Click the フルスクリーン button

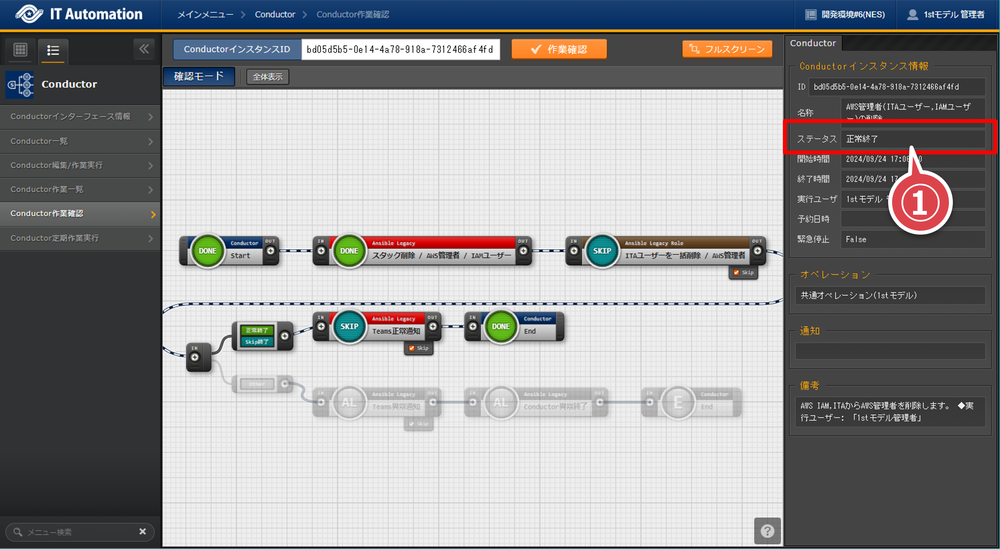click(727, 49)
